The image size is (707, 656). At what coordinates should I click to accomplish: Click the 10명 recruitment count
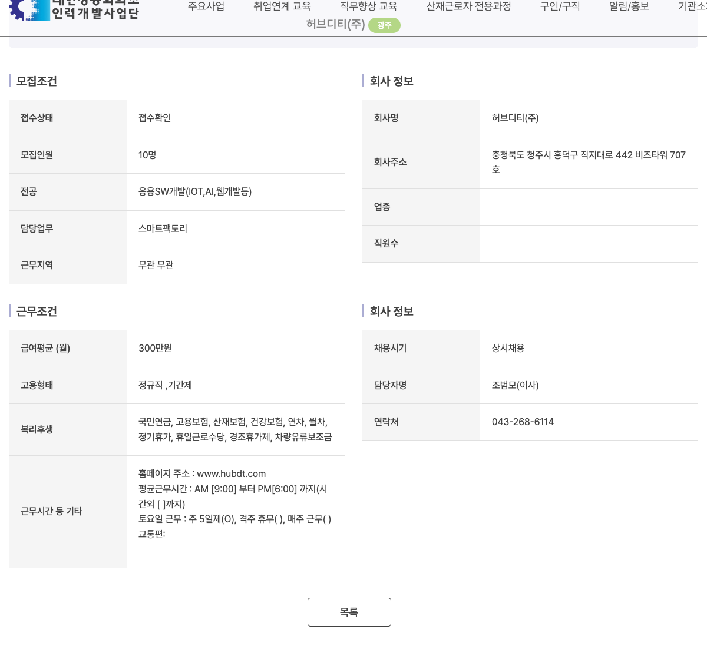point(147,155)
